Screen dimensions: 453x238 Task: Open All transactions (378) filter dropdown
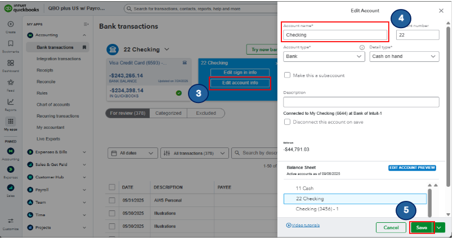[x=195, y=153]
